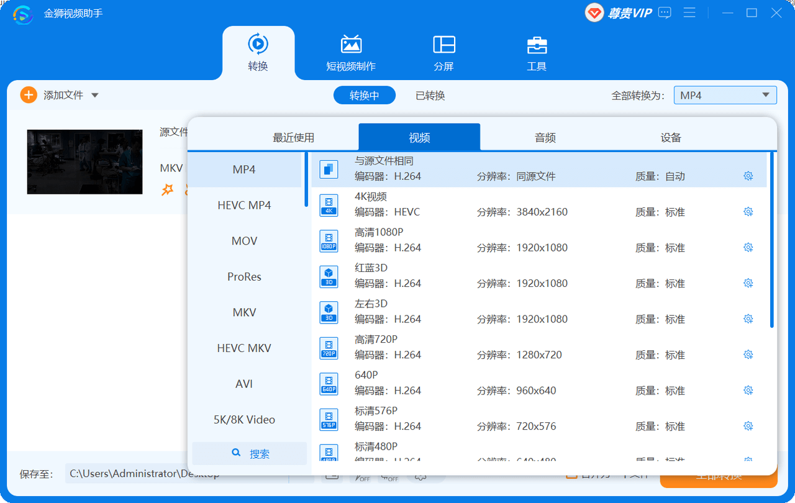Click gear icon for 高清1080P preset
The image size is (795, 503).
(x=748, y=247)
